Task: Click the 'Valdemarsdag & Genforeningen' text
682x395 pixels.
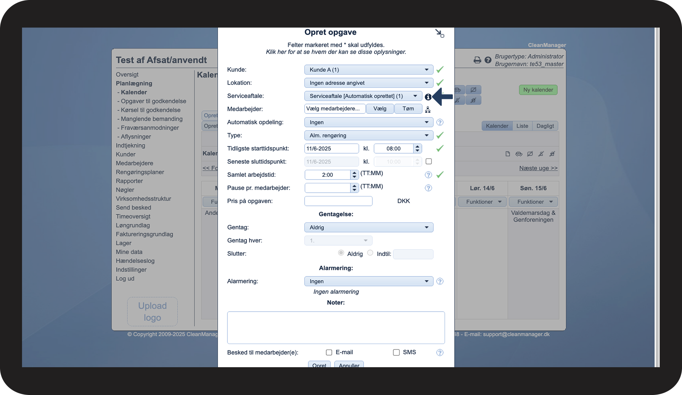Action: click(533, 216)
